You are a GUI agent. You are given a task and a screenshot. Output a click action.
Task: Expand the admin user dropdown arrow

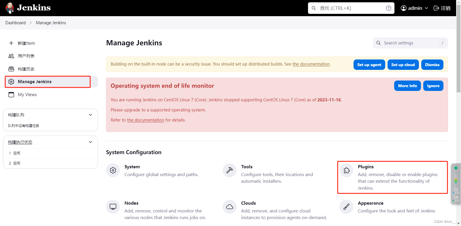[426, 8]
